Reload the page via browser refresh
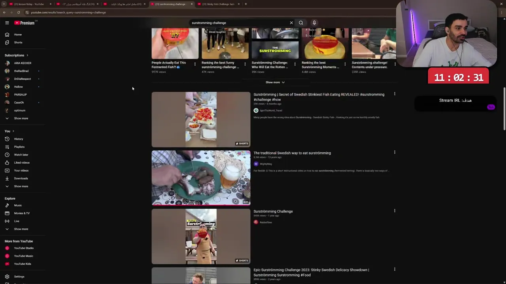Screen dimensions: 506x284 [18, 12]
